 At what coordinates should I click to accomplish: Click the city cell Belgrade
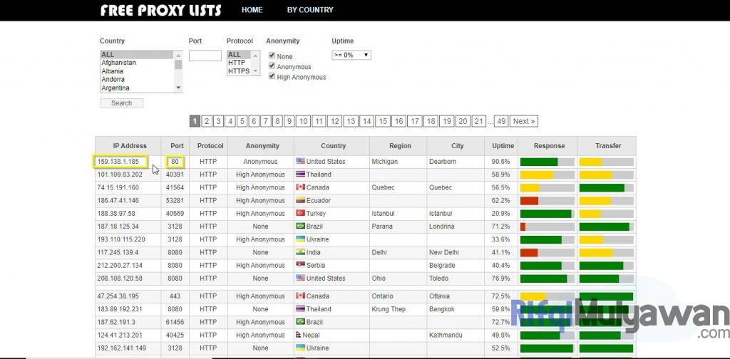[x=442, y=266]
